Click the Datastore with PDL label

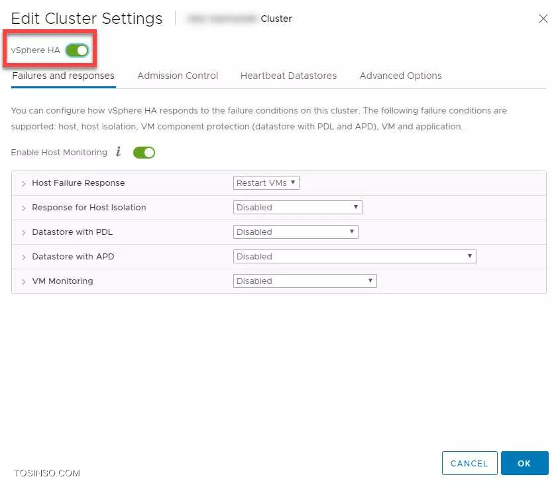pyautogui.click(x=72, y=232)
